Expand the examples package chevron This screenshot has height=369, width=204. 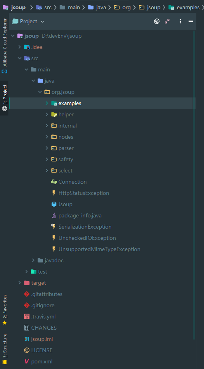point(47,103)
